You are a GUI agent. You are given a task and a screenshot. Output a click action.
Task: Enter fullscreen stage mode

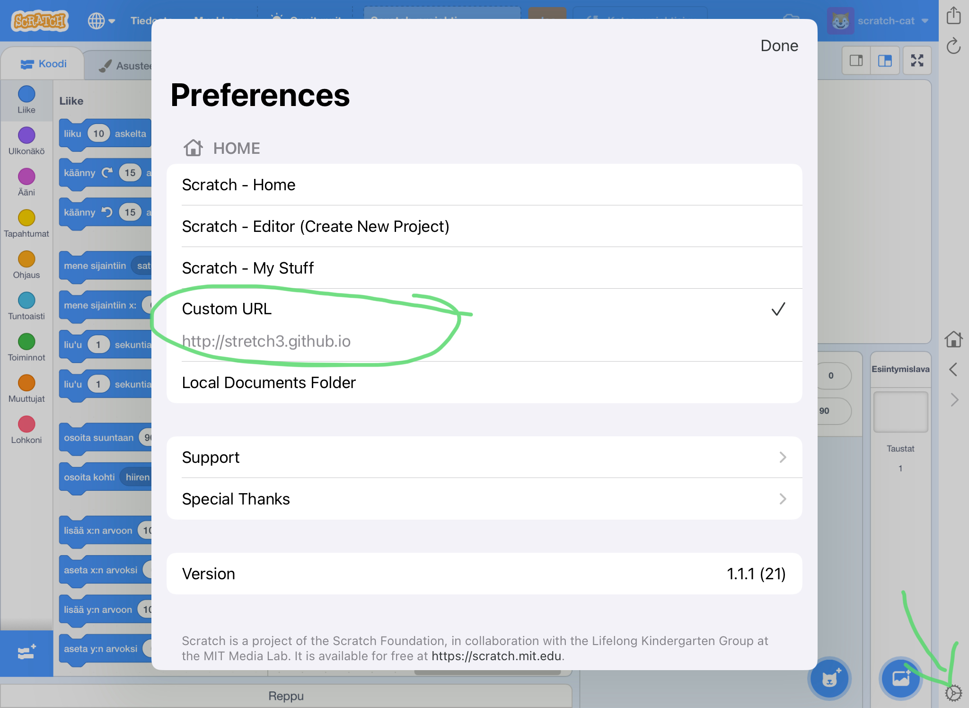[x=917, y=61]
